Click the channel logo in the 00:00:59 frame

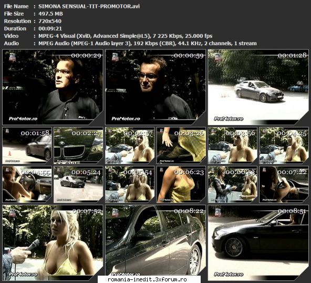tap(115, 57)
